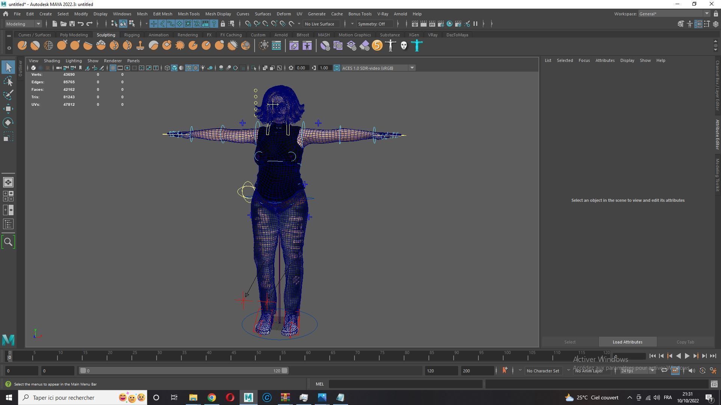Open the Shape Editor shelf icon
Viewport: 721px width, 405px height.
pyautogui.click(x=294, y=46)
